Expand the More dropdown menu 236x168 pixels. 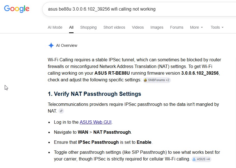[196, 28]
